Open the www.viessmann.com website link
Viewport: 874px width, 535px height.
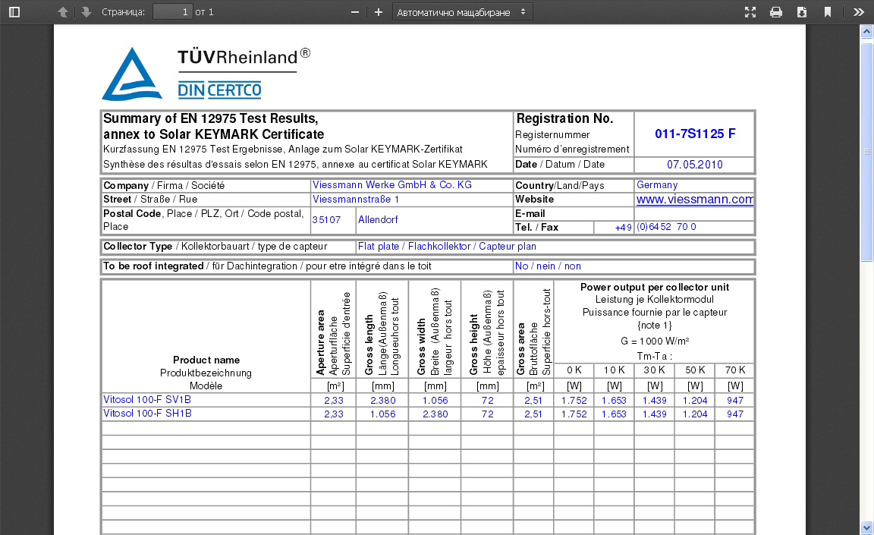point(694,200)
